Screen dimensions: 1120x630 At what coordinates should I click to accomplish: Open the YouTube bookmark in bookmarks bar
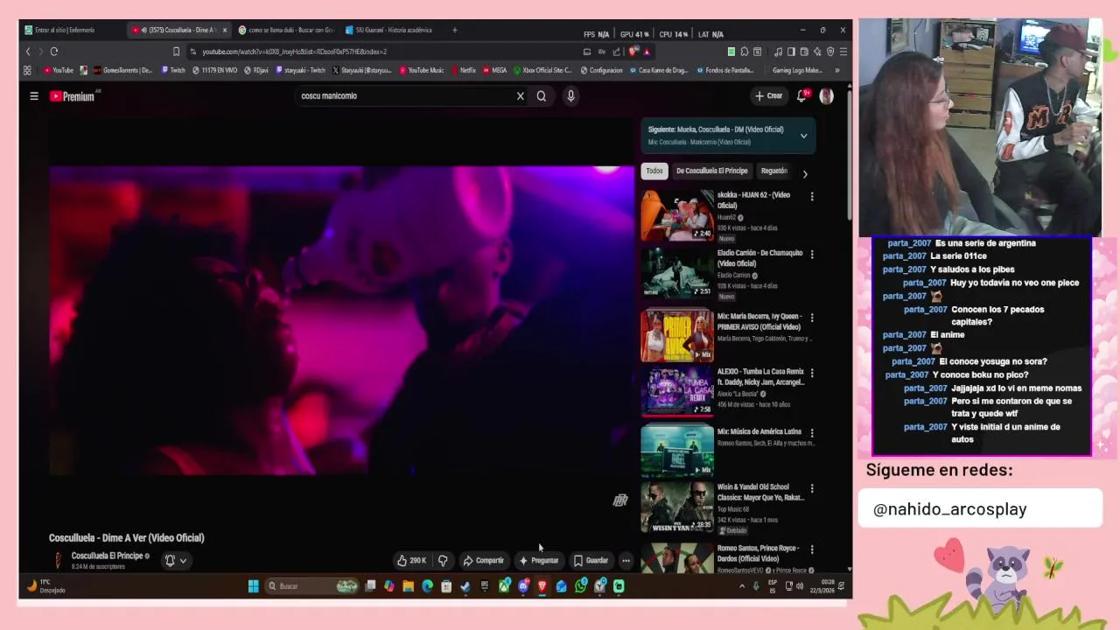point(59,71)
